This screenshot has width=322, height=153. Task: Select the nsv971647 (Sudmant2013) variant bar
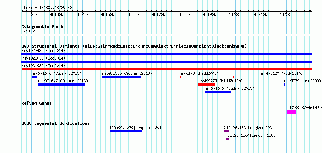pos(62,84)
